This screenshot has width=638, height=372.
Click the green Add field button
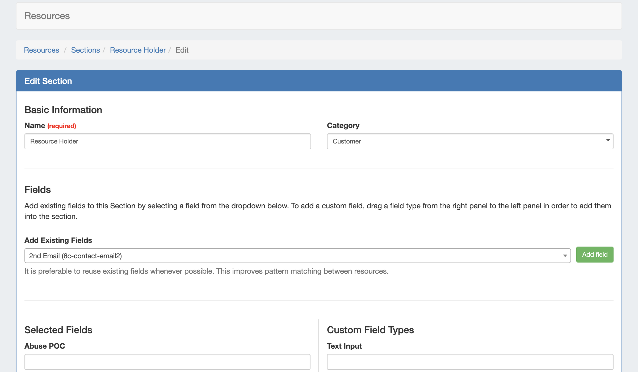pos(595,255)
